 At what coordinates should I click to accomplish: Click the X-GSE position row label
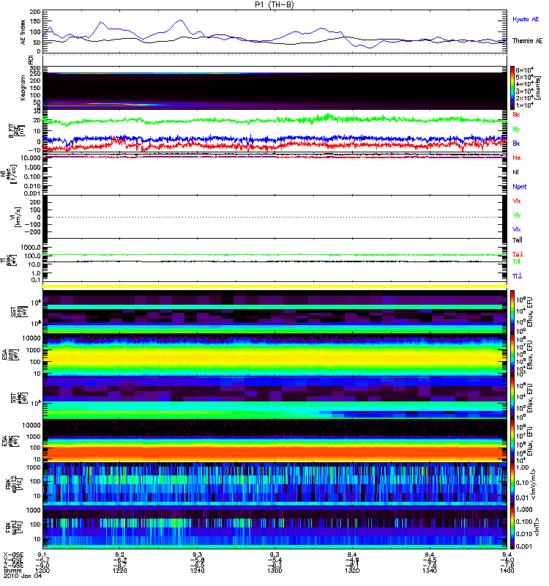(x=13, y=555)
